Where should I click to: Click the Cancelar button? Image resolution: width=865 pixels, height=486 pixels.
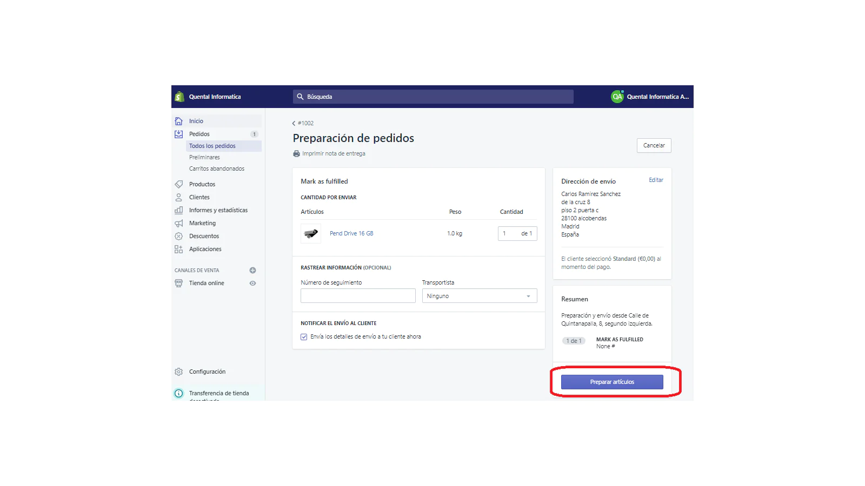point(654,145)
